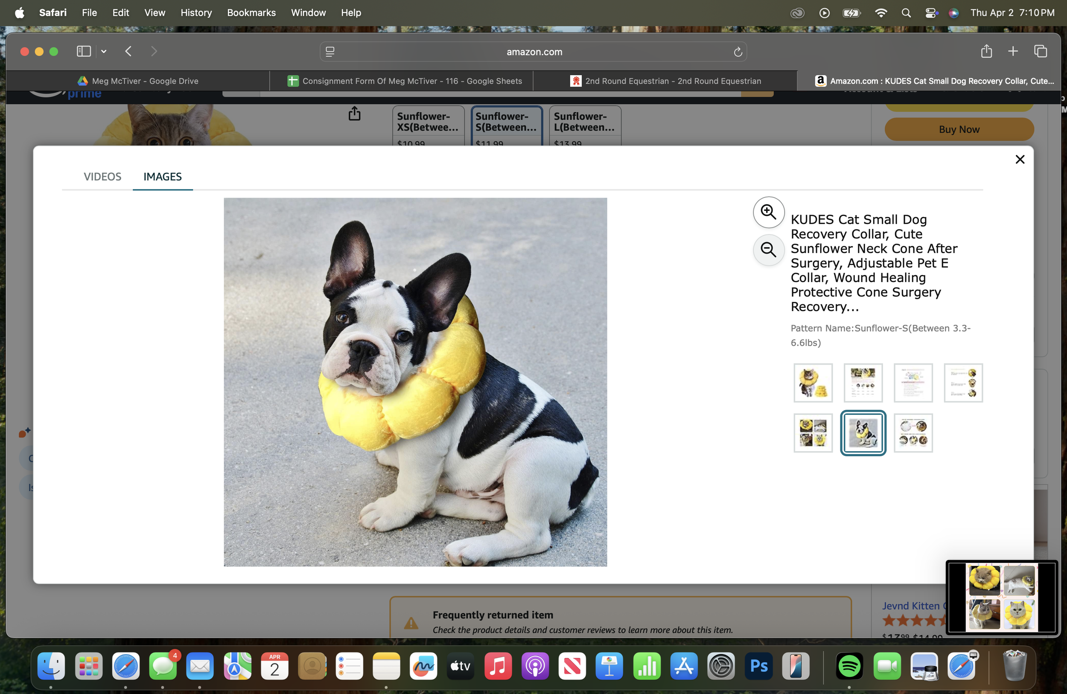The image size is (1067, 694).
Task: Switch to the VIDEOS tab
Action: (102, 177)
